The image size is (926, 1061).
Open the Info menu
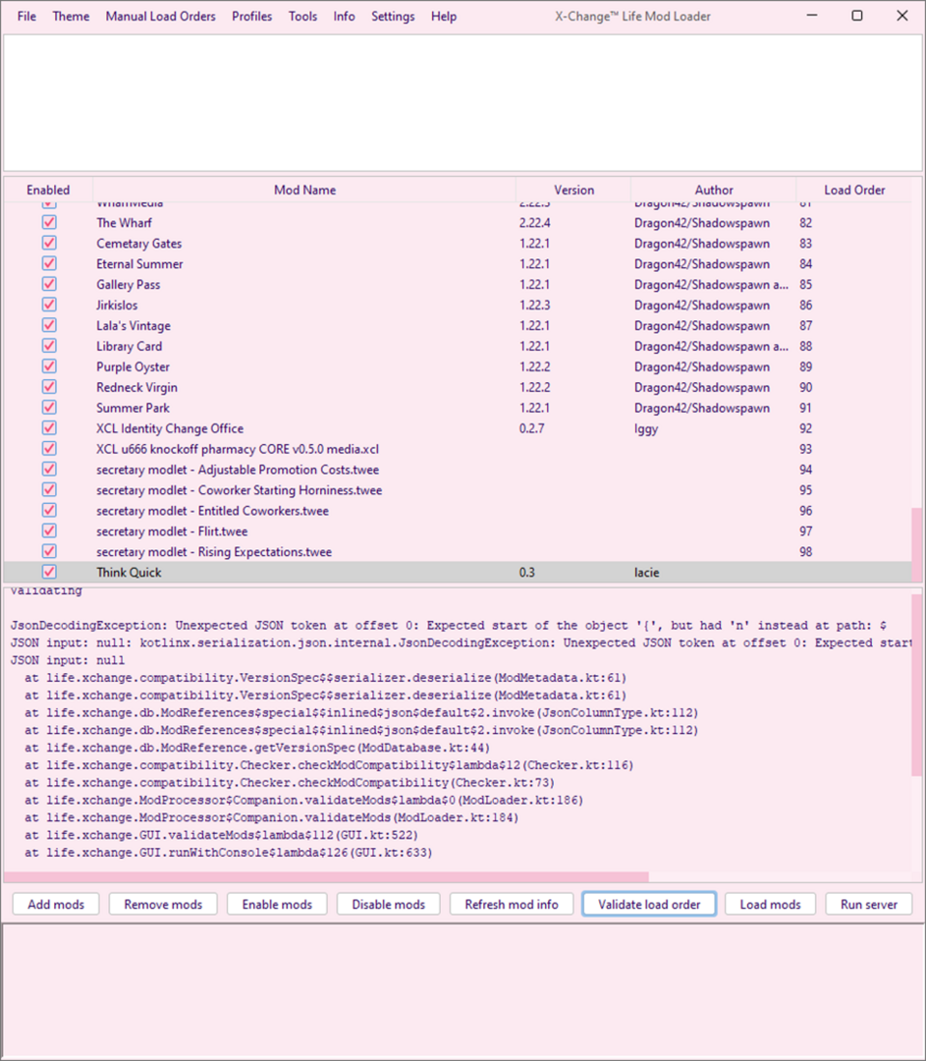(x=344, y=17)
